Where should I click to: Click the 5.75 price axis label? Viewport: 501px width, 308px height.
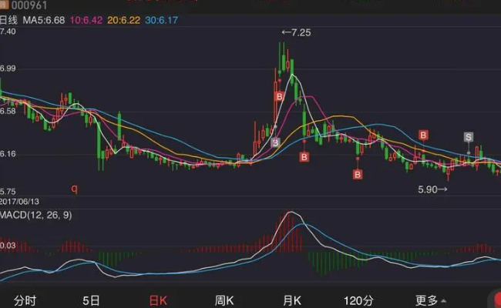point(8,192)
